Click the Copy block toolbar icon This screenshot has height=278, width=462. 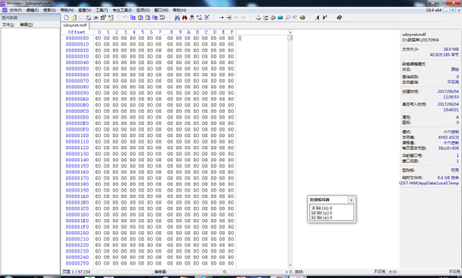pos(133,18)
